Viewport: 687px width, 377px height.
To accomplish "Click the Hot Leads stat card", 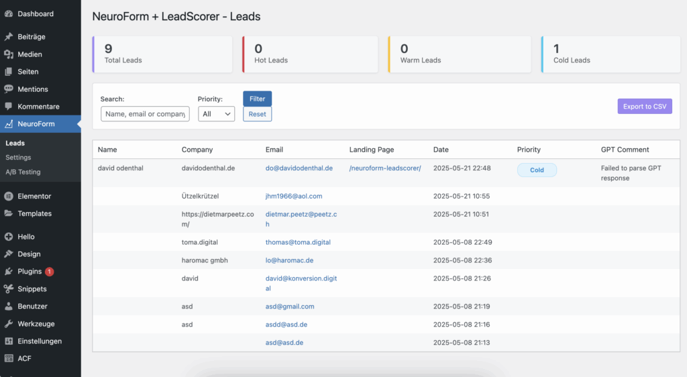I will point(310,54).
